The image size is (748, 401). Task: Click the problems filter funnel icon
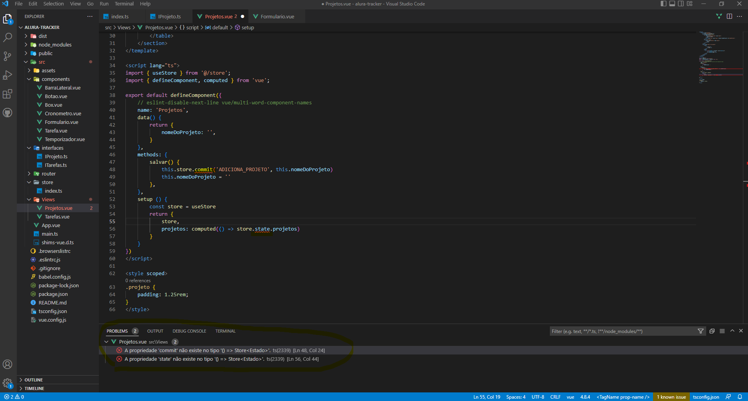[x=701, y=331]
